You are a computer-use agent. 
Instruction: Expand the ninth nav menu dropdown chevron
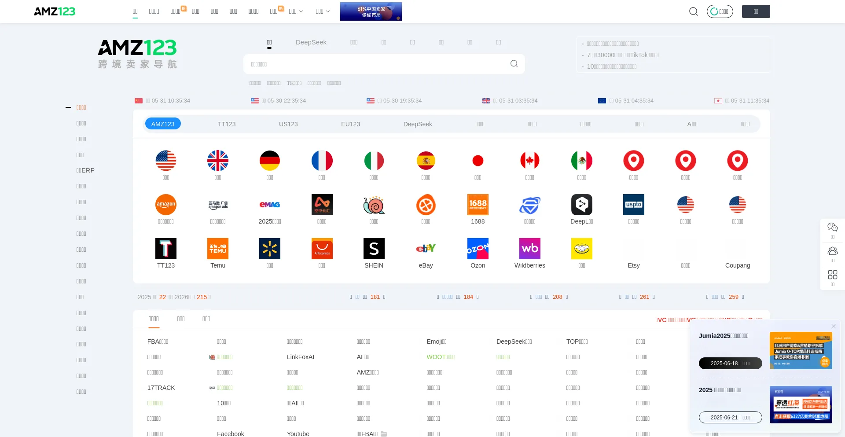(301, 12)
